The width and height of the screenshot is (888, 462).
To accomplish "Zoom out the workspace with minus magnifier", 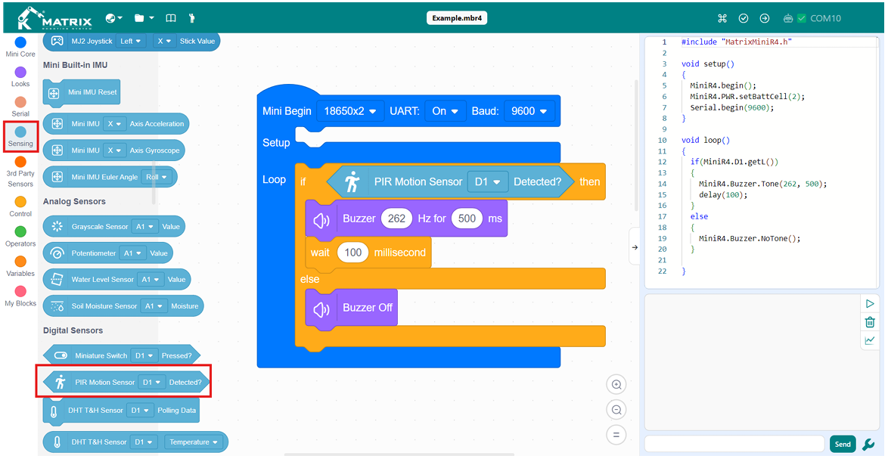I will tap(616, 410).
